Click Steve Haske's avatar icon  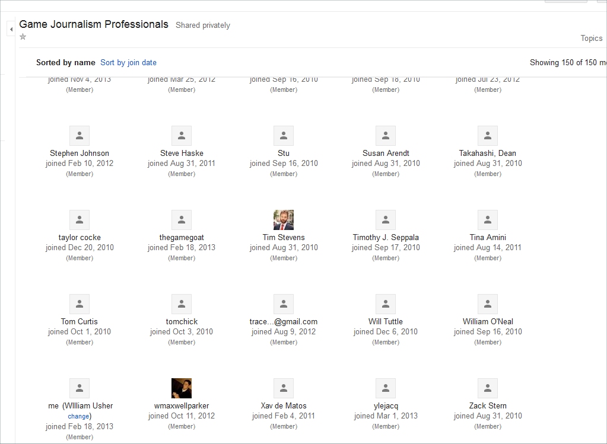pyautogui.click(x=182, y=136)
